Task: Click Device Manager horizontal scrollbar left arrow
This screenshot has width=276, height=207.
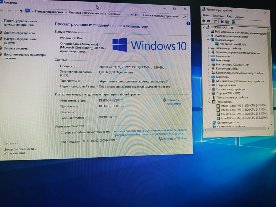Action: 205,130
